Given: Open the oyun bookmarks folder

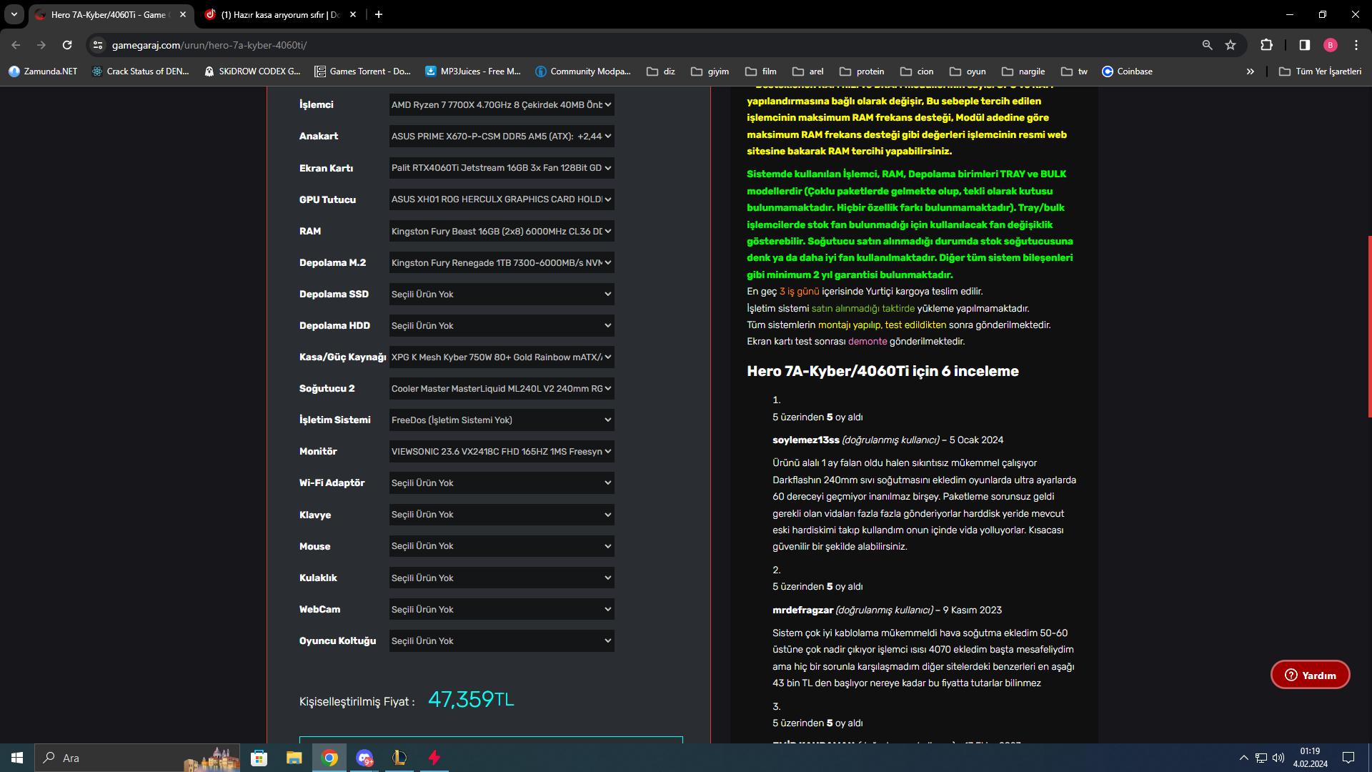Looking at the screenshot, I should pos(968,71).
